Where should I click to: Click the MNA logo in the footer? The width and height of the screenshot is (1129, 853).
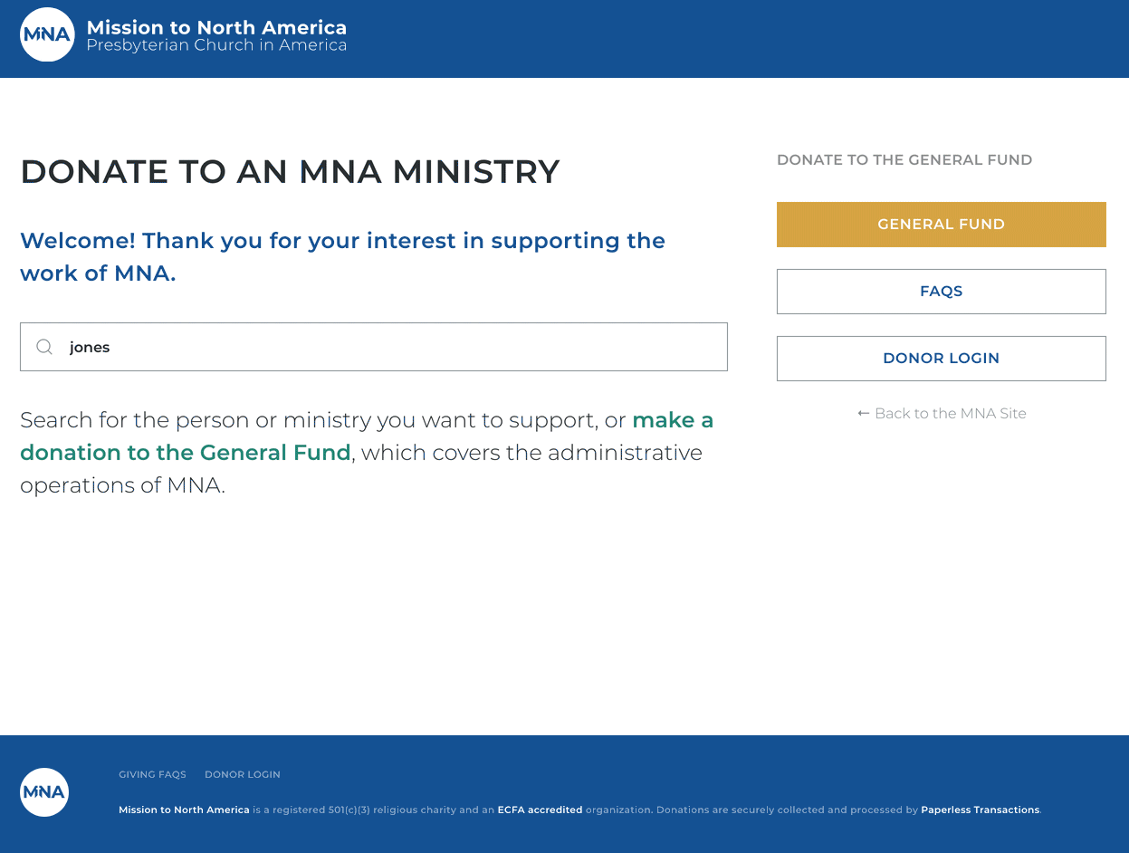click(x=44, y=792)
